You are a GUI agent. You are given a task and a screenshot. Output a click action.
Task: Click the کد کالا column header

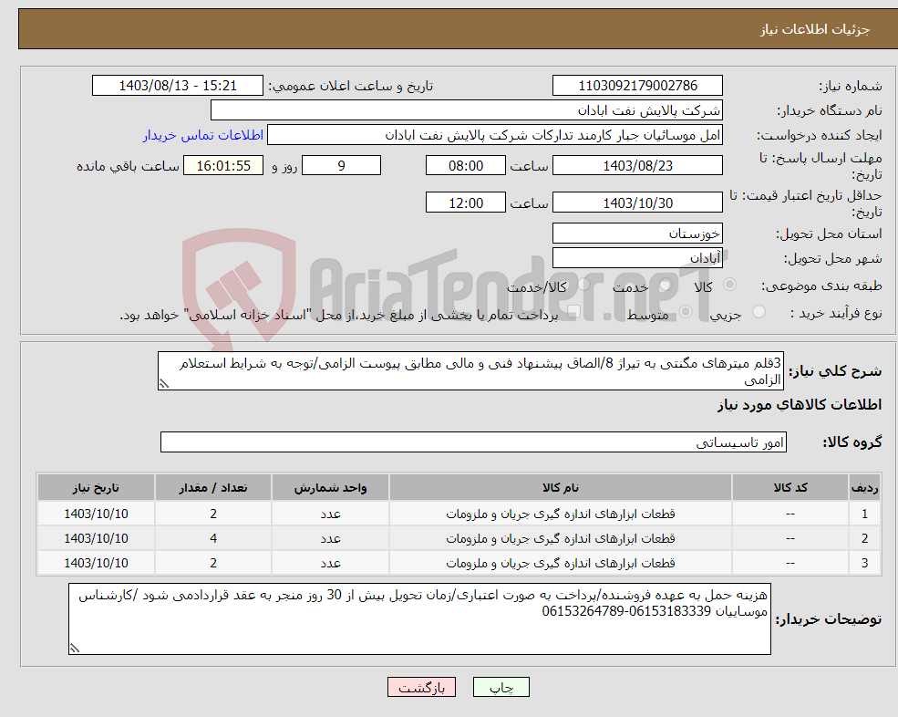click(x=790, y=488)
